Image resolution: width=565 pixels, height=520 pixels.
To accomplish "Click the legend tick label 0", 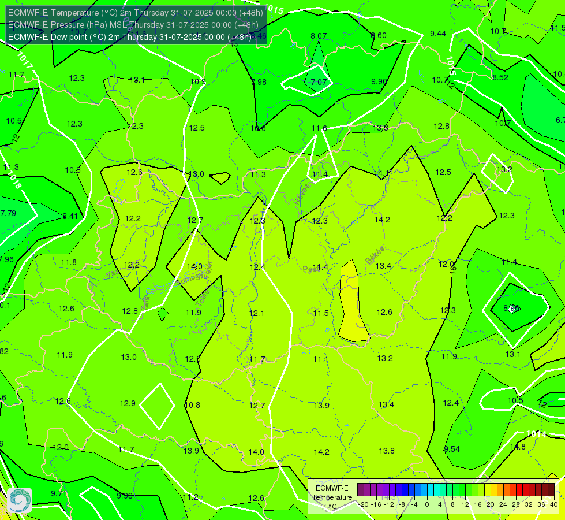I will (427, 504).
